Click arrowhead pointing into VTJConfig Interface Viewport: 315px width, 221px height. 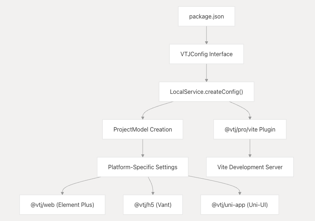[206, 43]
